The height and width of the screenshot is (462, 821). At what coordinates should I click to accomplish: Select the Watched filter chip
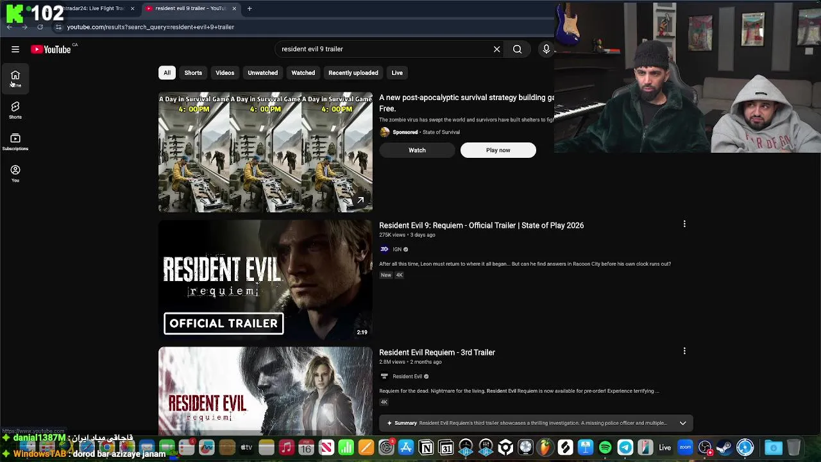pos(303,73)
